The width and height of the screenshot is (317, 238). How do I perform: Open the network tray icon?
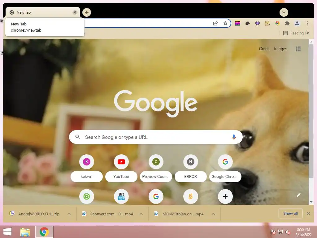(280, 232)
